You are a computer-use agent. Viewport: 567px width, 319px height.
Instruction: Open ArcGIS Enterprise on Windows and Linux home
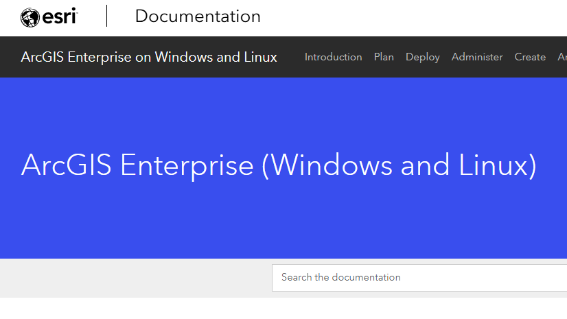pos(149,57)
